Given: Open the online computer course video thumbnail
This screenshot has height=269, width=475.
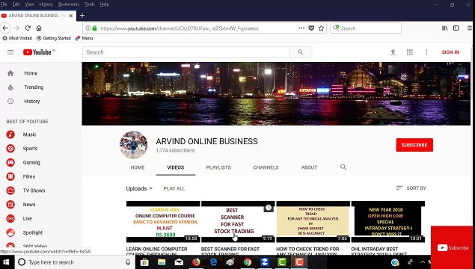Looking at the screenshot, I should coord(163,221).
